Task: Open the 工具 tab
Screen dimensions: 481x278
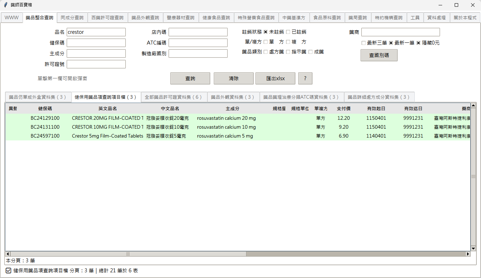Action: coord(415,17)
